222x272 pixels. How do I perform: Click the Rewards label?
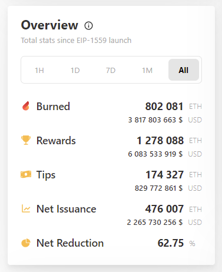coord(56,141)
